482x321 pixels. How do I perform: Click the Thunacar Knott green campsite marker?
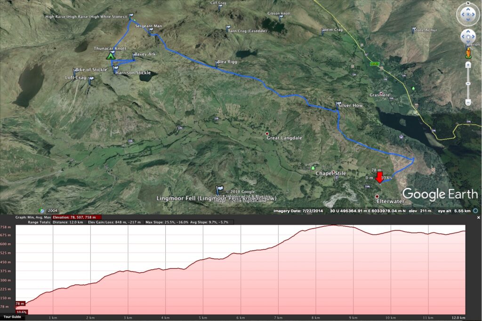tap(111, 56)
